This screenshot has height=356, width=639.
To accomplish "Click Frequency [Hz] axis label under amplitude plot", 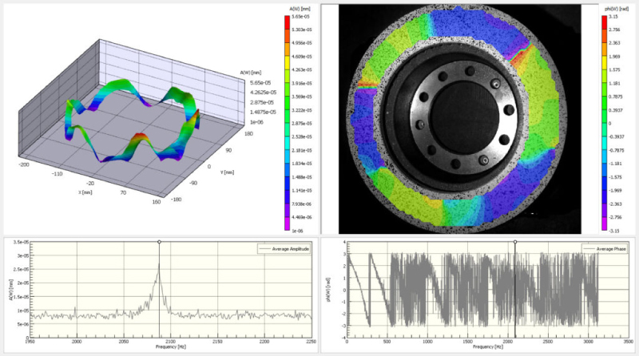I will point(169,349).
